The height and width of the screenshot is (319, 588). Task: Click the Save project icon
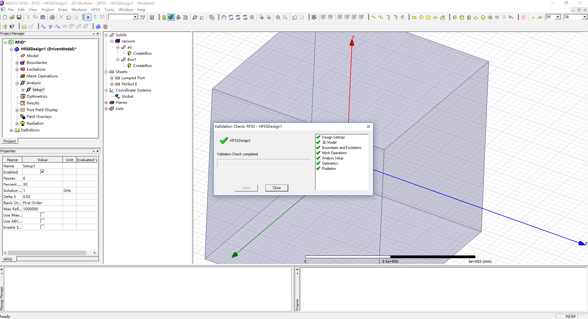click(19, 17)
